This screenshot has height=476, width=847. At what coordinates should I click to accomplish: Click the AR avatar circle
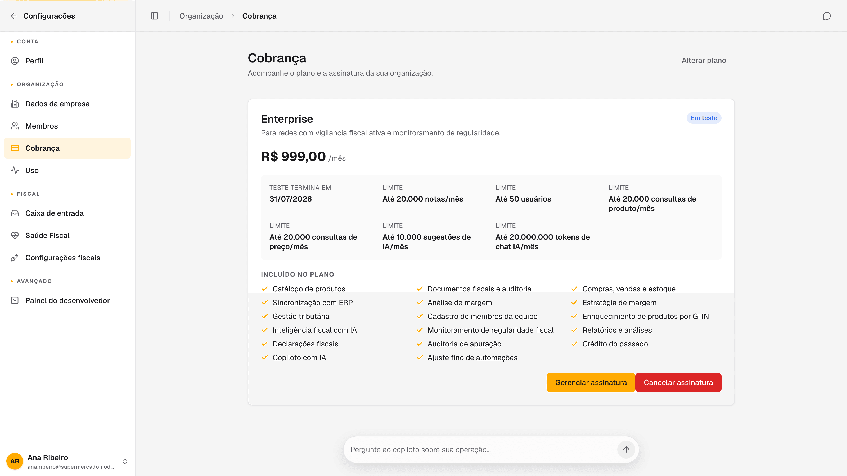click(x=15, y=461)
